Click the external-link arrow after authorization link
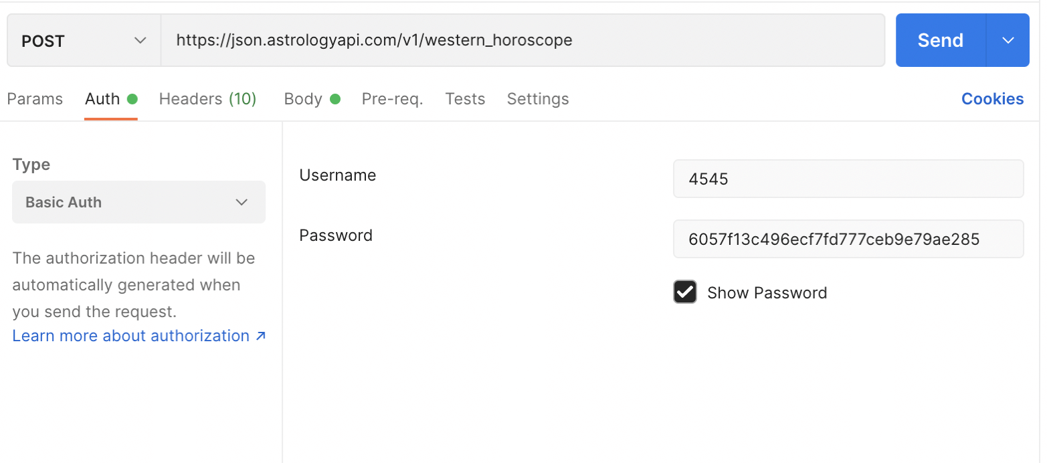 [261, 336]
